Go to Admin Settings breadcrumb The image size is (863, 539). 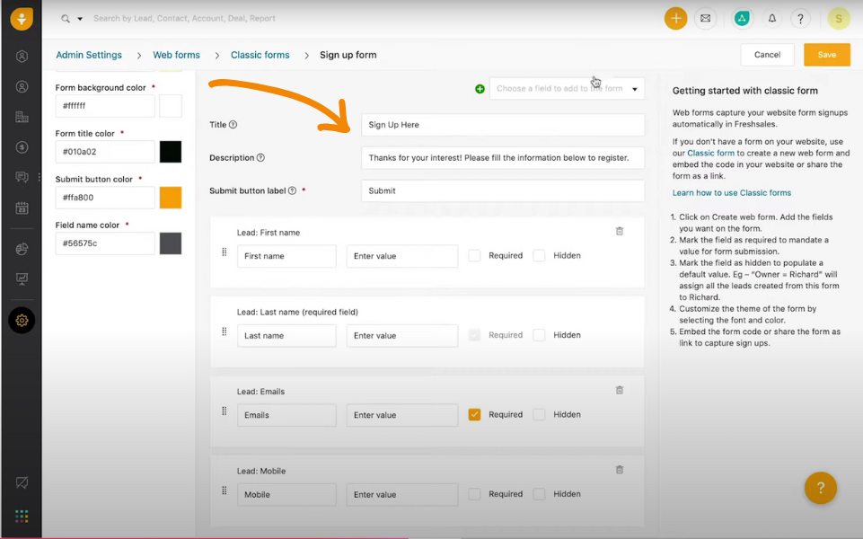(x=89, y=55)
